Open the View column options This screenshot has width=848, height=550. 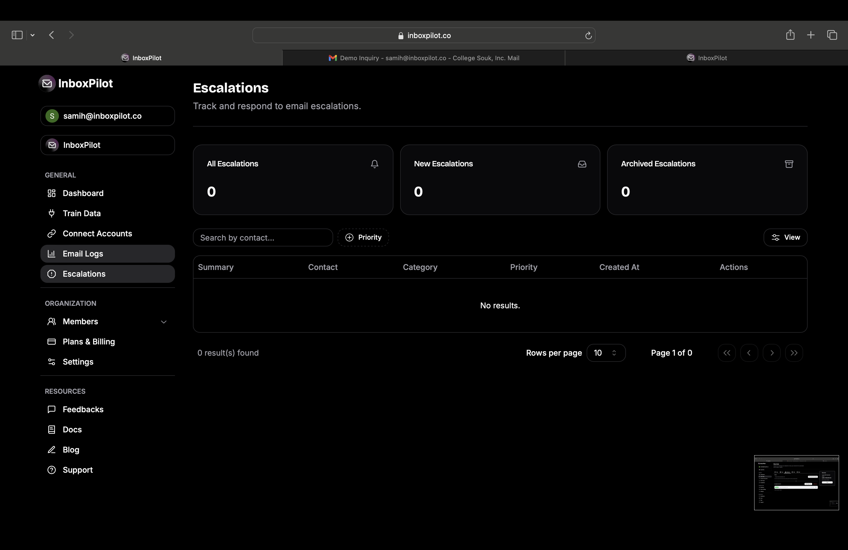[785, 237]
